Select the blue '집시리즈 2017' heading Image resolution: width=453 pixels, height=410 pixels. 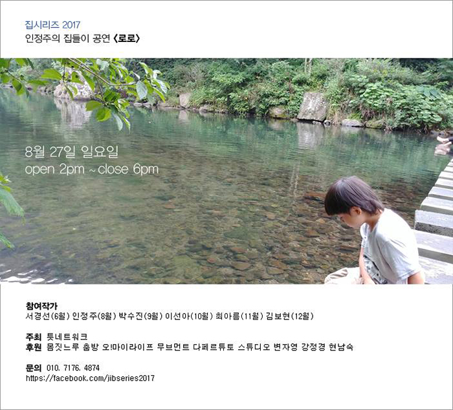(x=52, y=25)
